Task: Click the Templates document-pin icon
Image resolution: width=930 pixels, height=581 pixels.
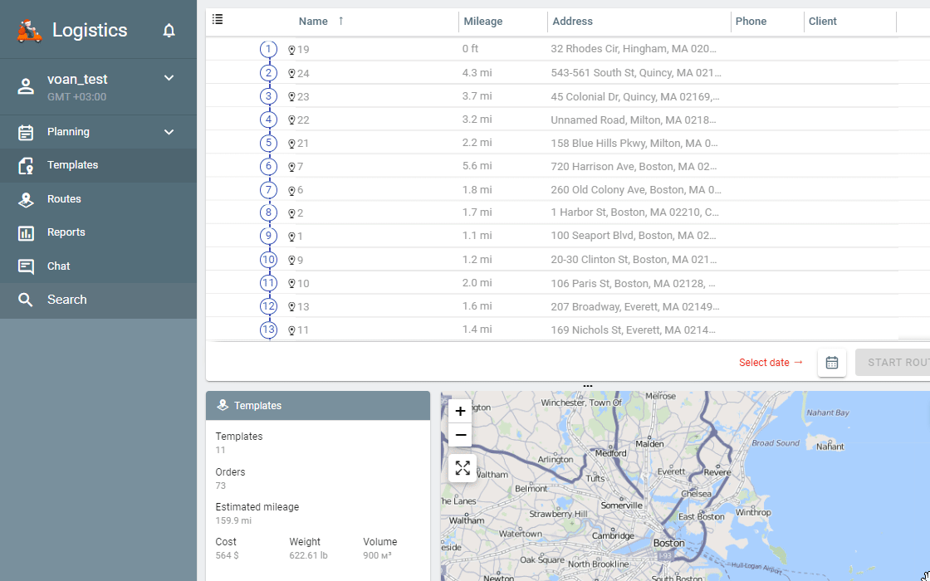Action: tap(26, 166)
